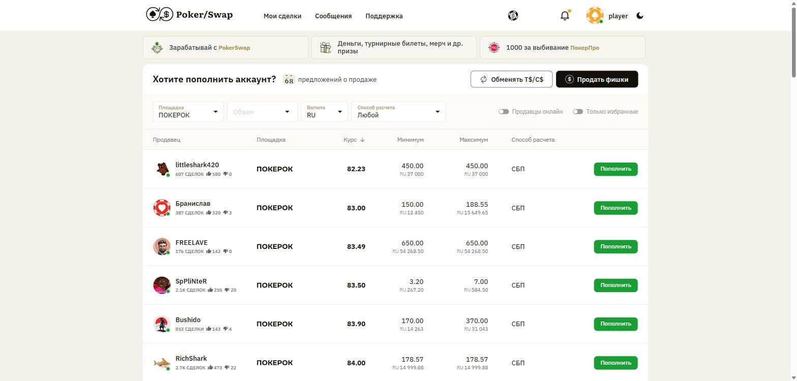Click the handshake icon in earn banner
The height and width of the screenshot is (381, 797).
click(157, 48)
